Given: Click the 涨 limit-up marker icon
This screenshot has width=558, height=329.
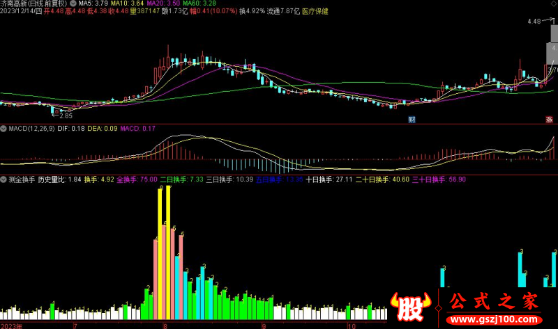Looking at the screenshot, I should click(x=549, y=120).
